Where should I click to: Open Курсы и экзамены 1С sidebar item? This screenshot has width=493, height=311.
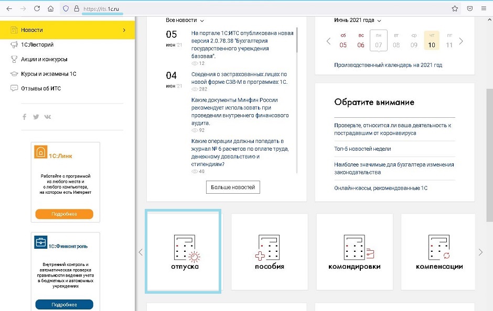(x=48, y=74)
